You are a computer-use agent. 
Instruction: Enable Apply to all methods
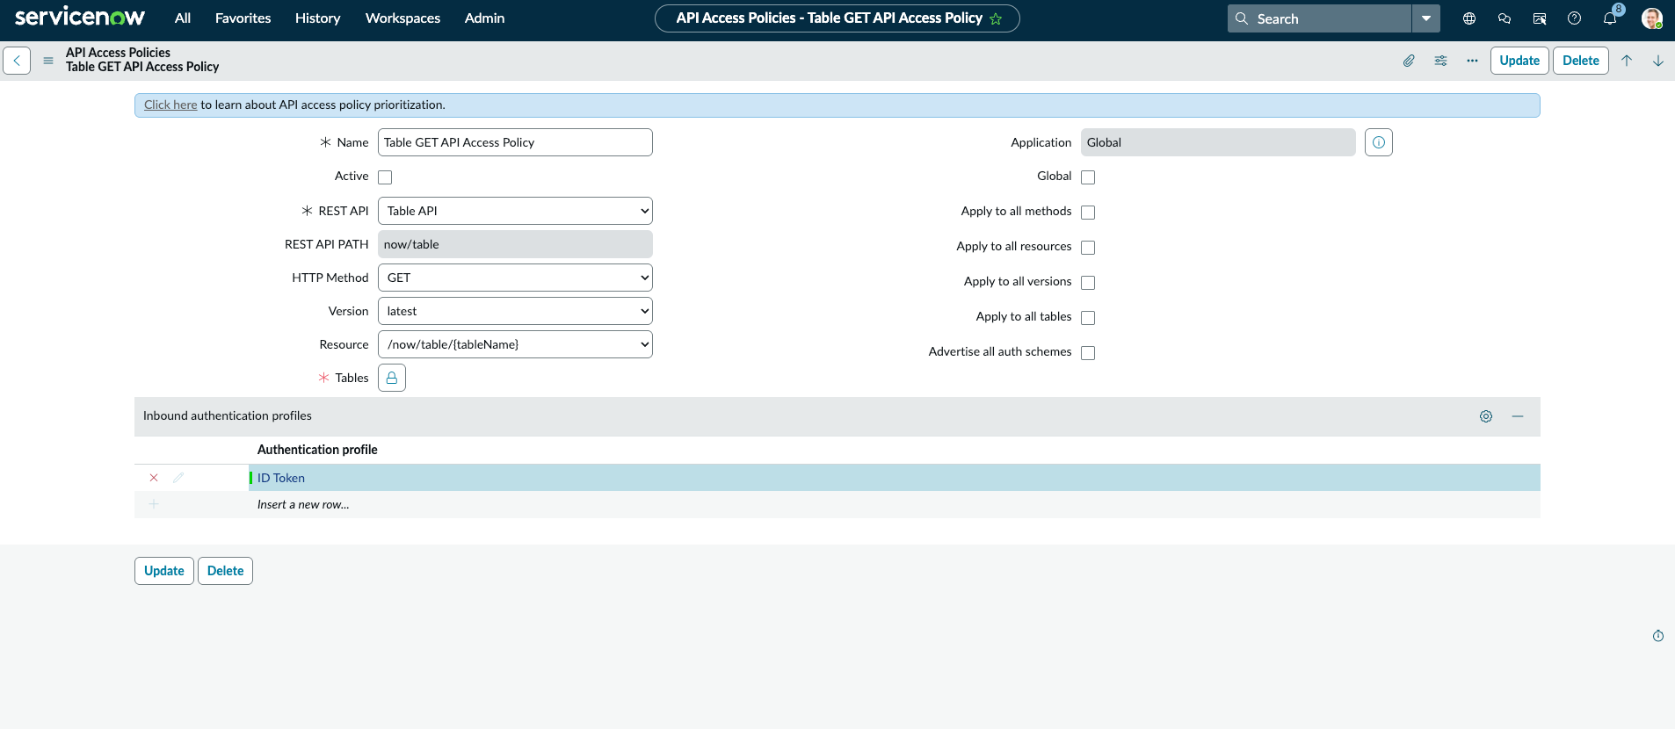point(1088,213)
